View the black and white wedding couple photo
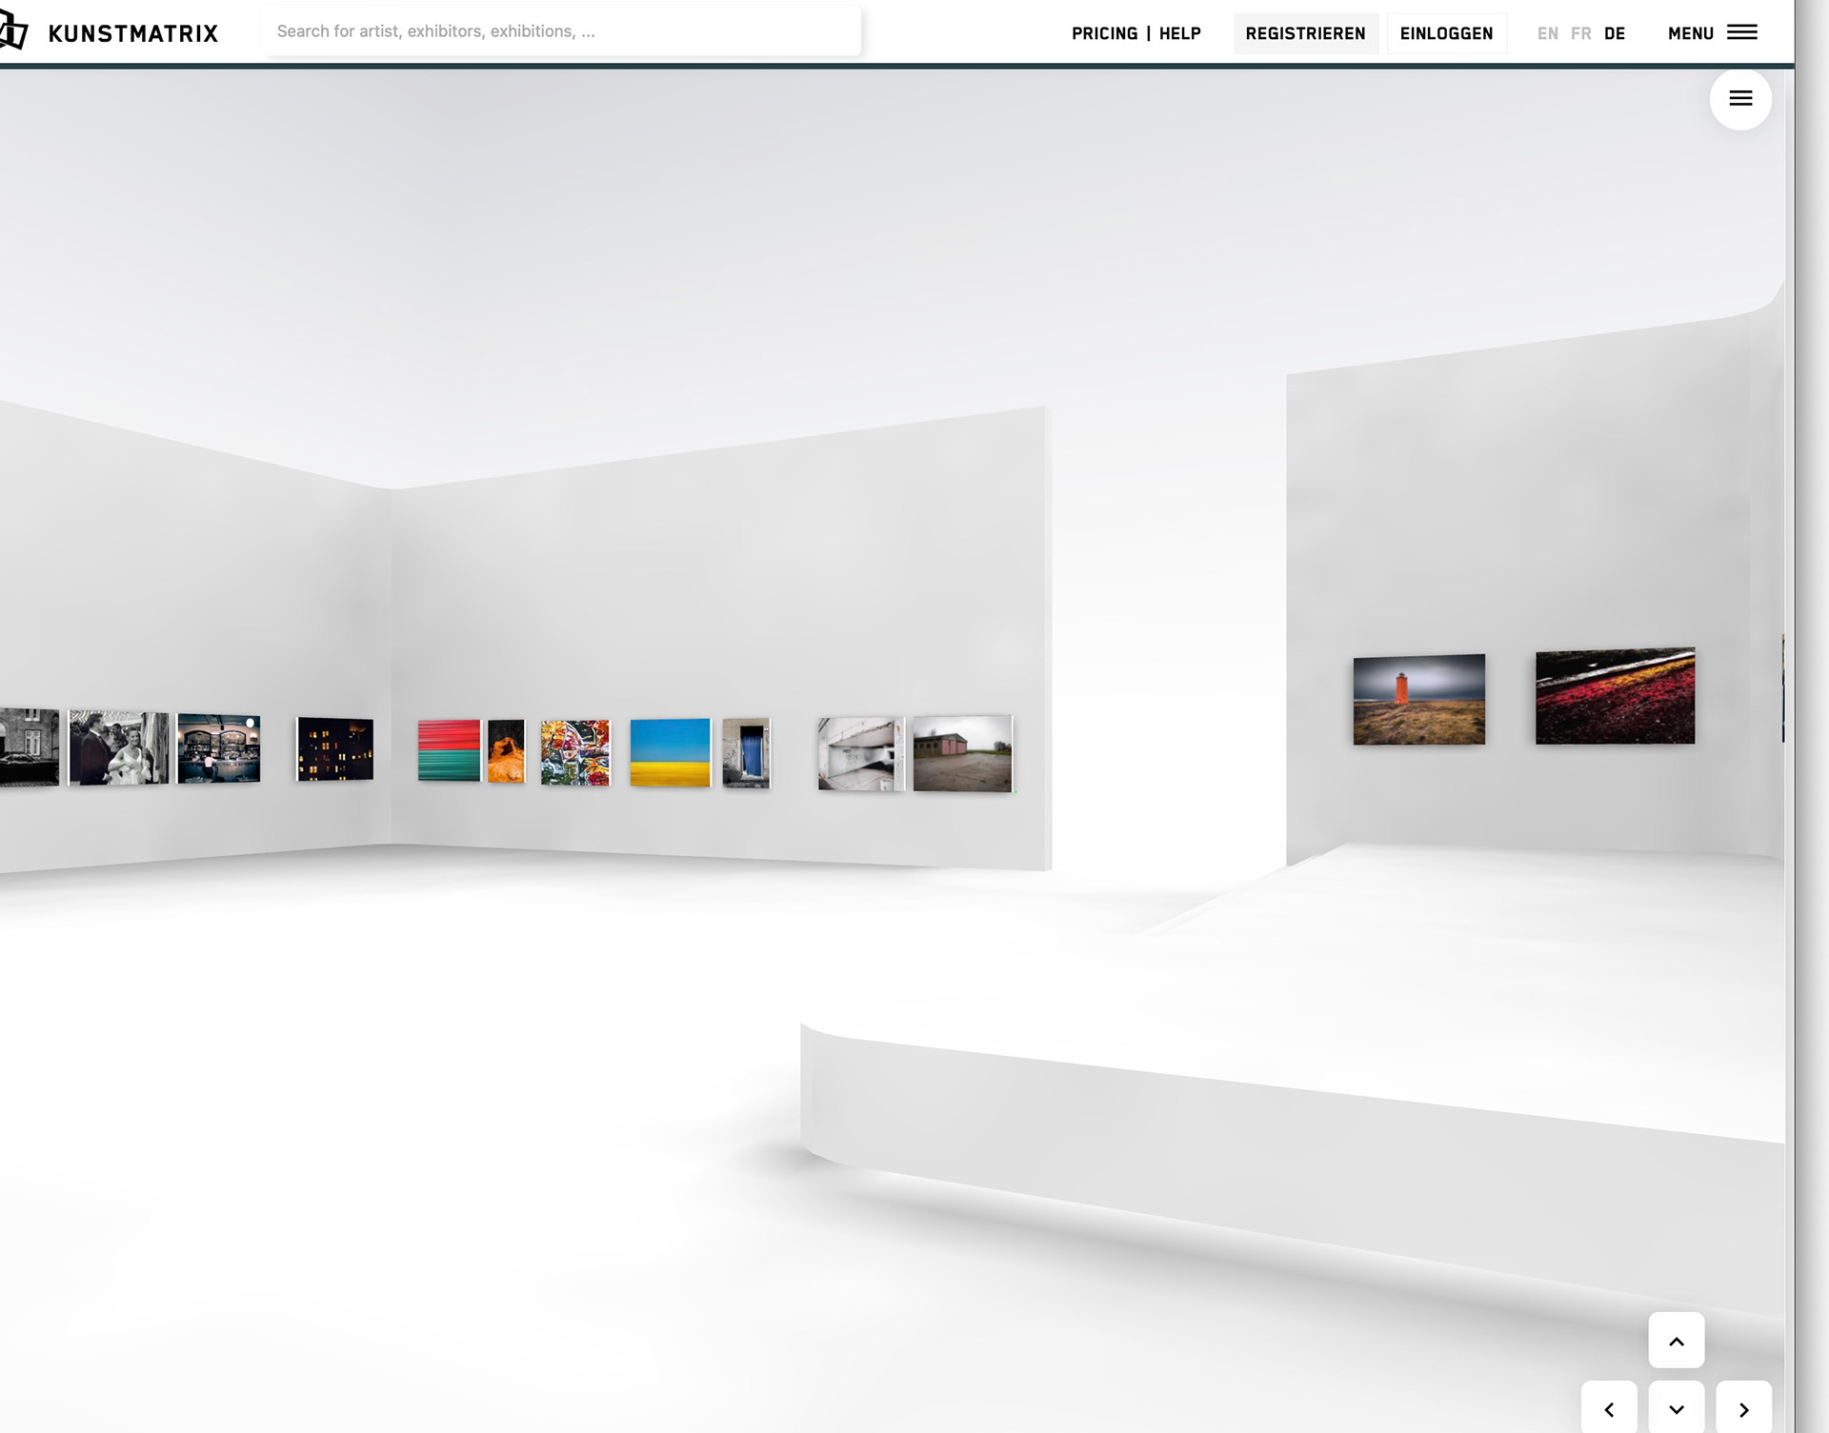 (119, 747)
